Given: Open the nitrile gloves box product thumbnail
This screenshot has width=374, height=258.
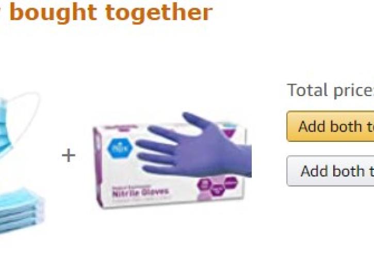Looking at the screenshot, I should coord(172,160).
